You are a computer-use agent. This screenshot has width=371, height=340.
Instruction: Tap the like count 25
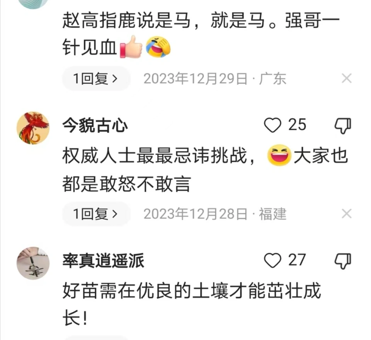tap(297, 125)
